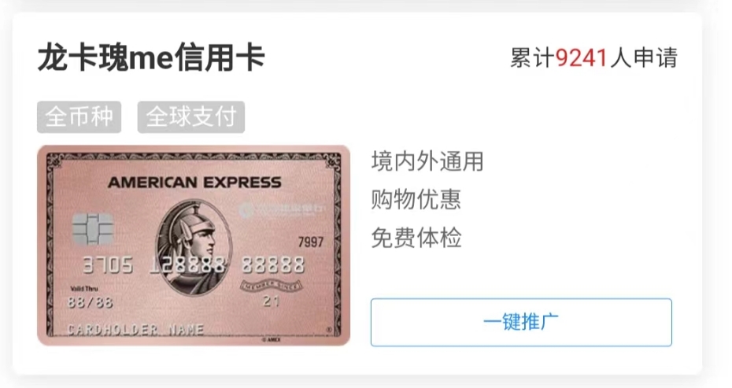This screenshot has width=732, height=388.
Task: Open the 龙卡瑰me信用卡 title
Action: point(151,58)
